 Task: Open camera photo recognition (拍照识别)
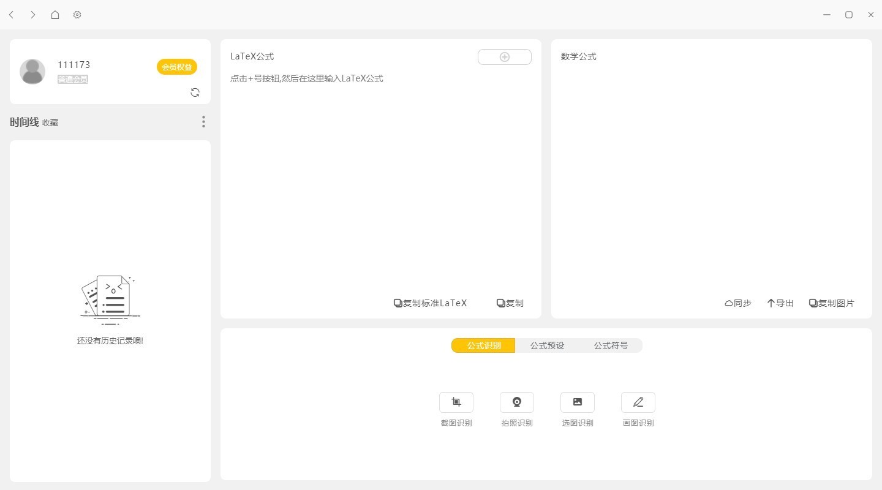[517, 402]
